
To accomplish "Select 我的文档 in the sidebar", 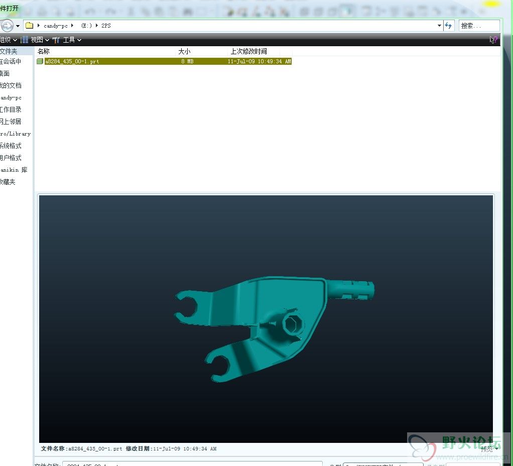I will (x=11, y=85).
